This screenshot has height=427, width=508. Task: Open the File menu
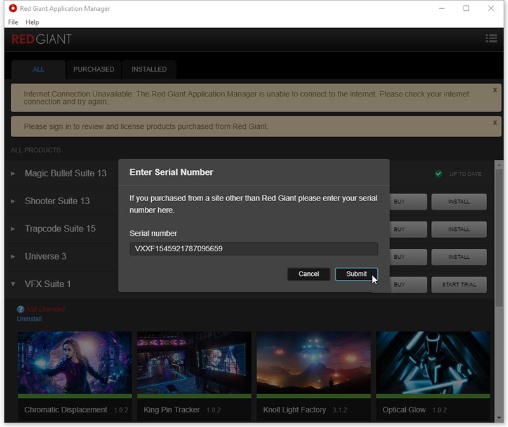pos(13,22)
